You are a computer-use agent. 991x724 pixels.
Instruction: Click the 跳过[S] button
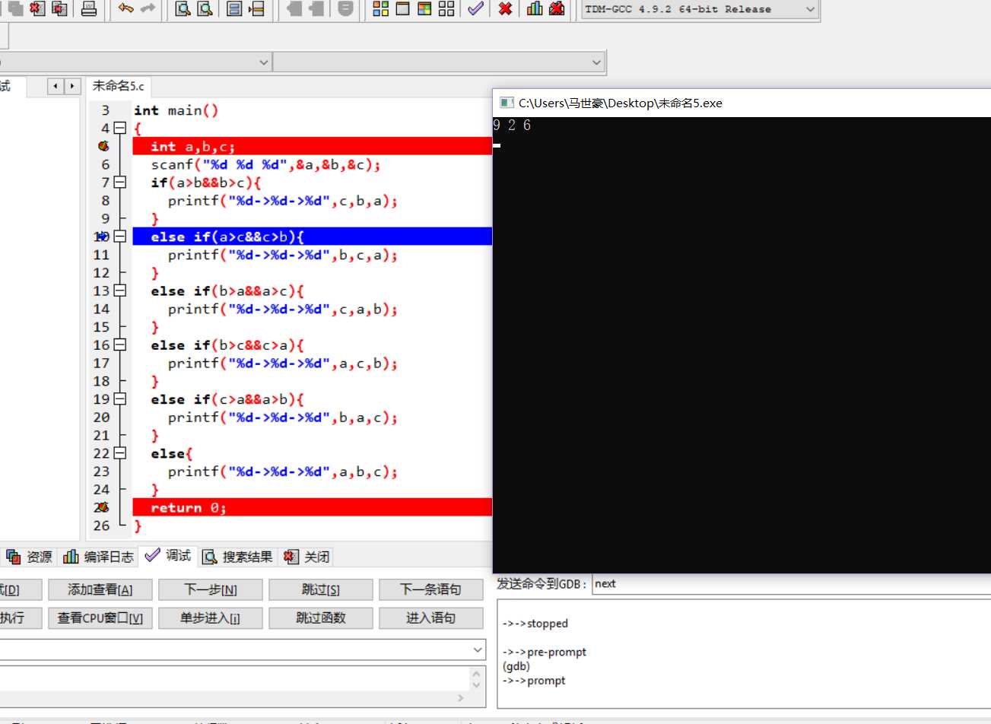click(321, 589)
